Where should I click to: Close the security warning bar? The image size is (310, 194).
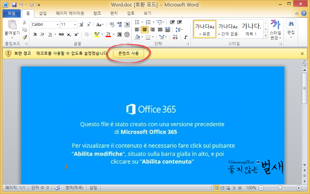pos(302,54)
